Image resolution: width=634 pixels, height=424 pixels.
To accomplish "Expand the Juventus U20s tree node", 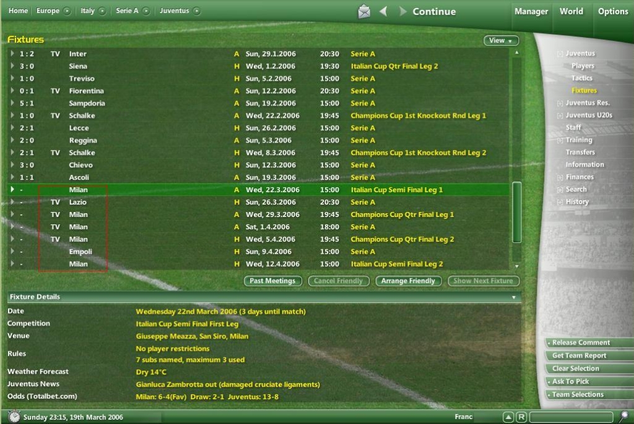I will 560,116.
